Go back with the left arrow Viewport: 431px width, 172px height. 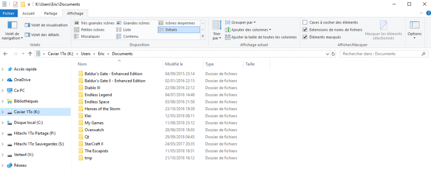point(5,54)
